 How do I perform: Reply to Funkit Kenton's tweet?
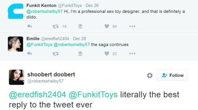[x=30, y=26]
